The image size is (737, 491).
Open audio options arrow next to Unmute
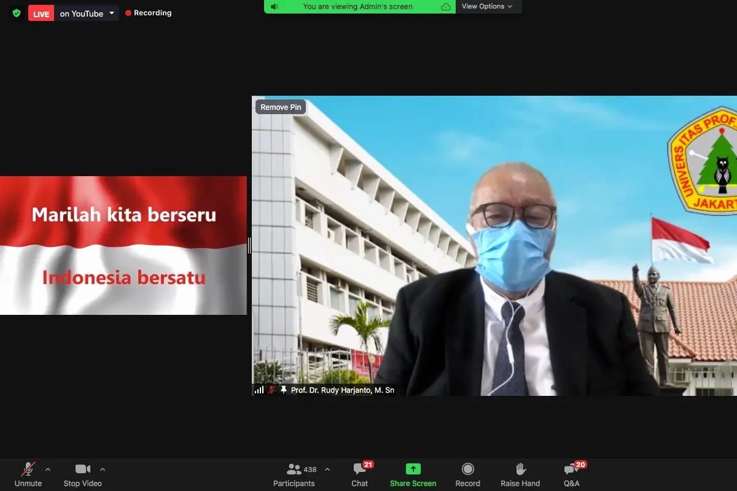[x=48, y=470]
